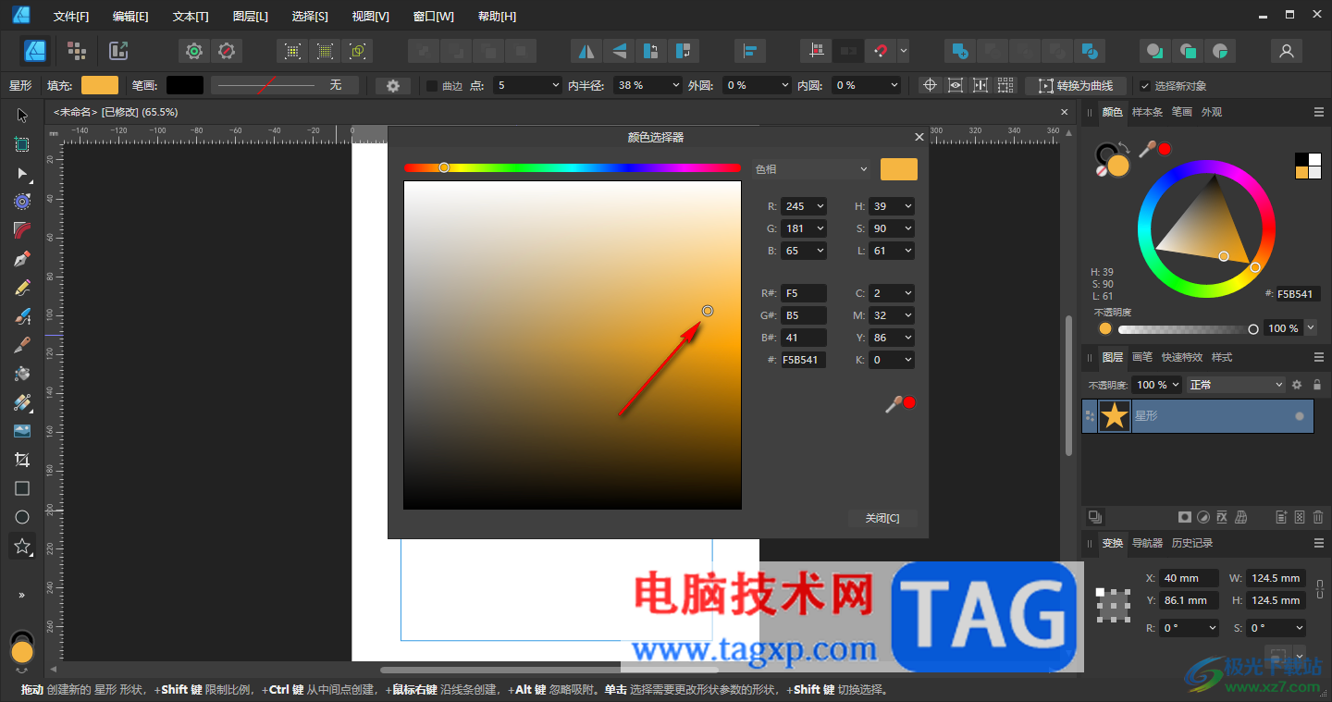Open 图层[L] menu
This screenshot has height=702, width=1332.
coord(251,17)
